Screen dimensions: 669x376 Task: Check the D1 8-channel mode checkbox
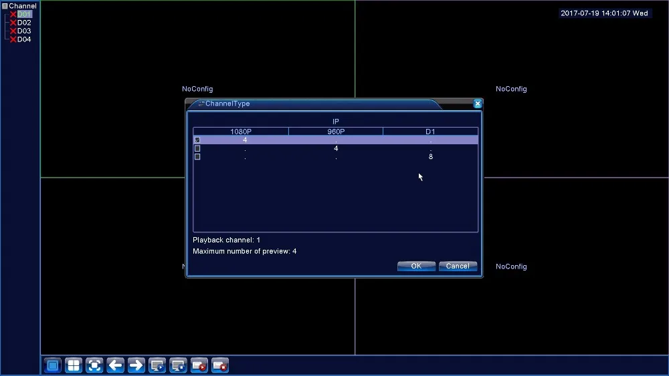(x=197, y=157)
